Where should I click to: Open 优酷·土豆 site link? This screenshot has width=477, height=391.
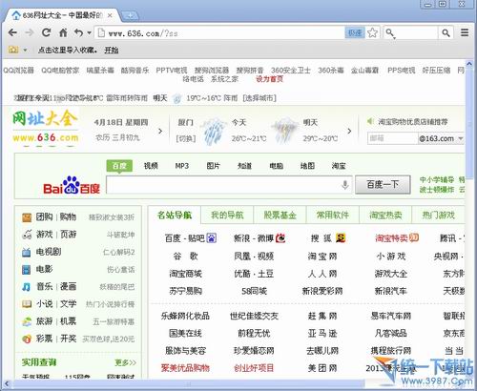click(x=254, y=274)
